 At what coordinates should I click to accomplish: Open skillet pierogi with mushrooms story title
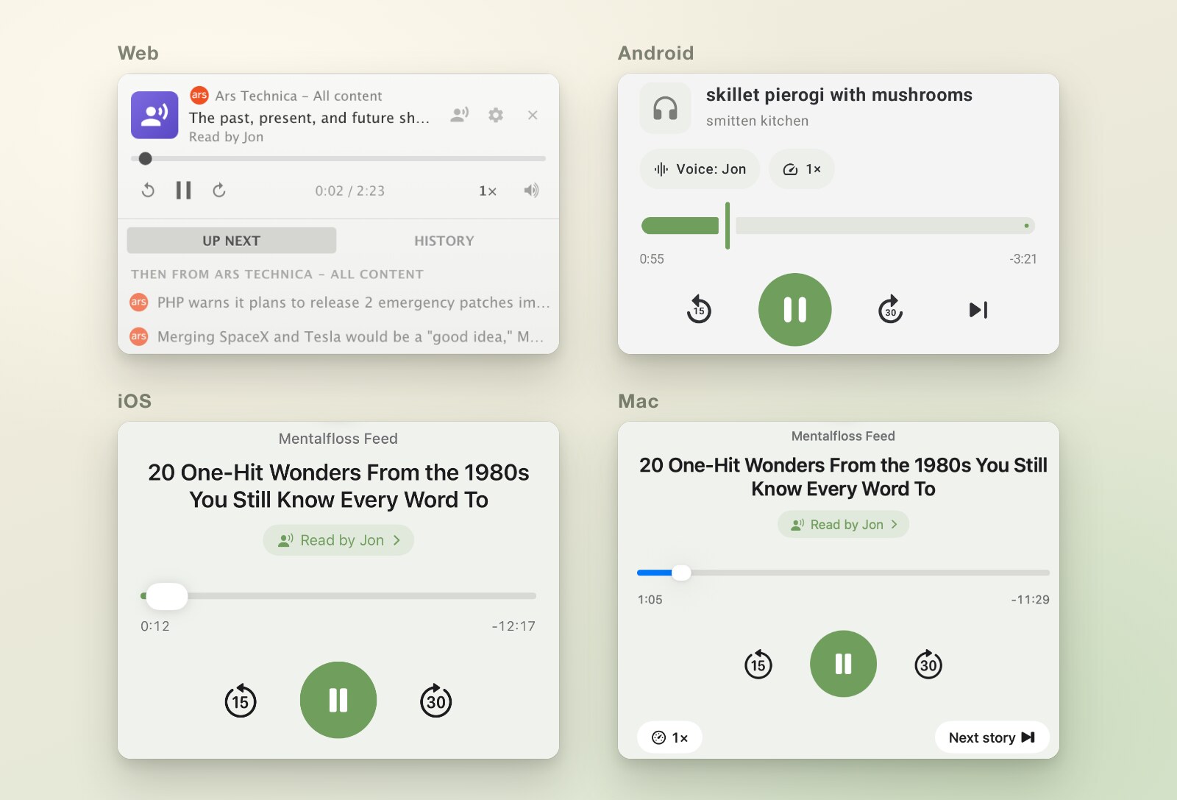[x=839, y=95]
